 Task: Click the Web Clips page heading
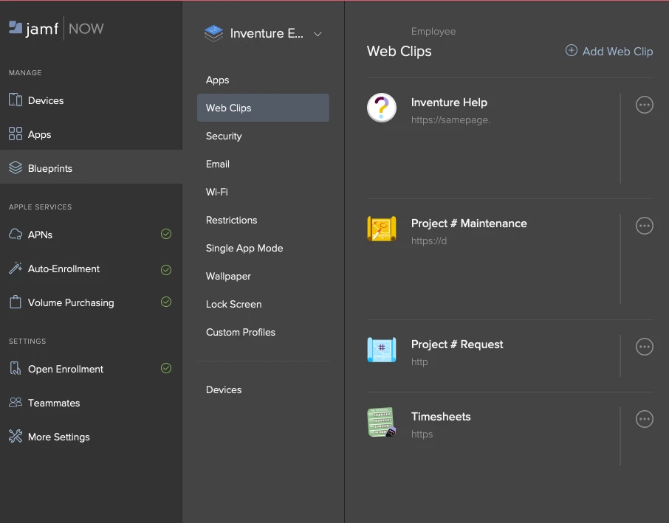click(399, 51)
